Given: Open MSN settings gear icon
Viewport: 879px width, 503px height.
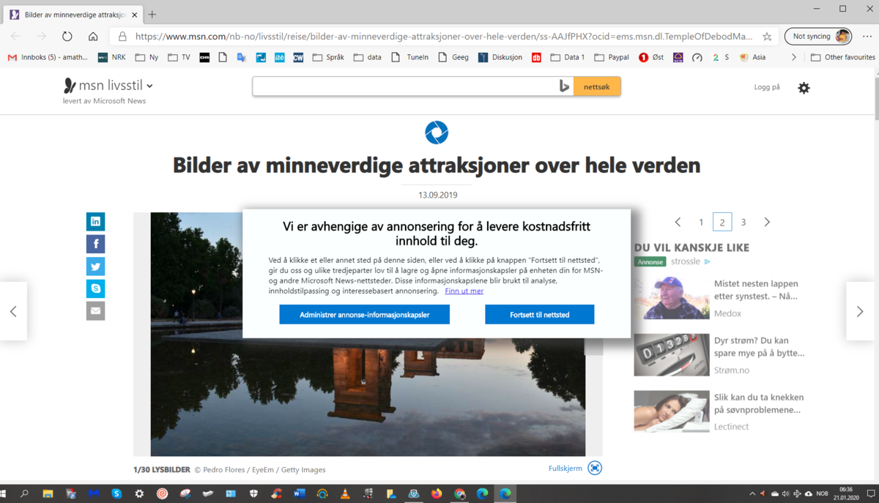Looking at the screenshot, I should point(804,88).
